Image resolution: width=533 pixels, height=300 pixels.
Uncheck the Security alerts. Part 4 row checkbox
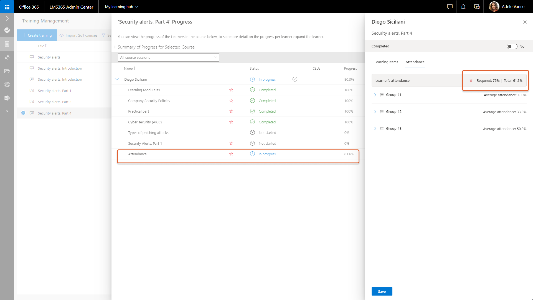pos(23,113)
